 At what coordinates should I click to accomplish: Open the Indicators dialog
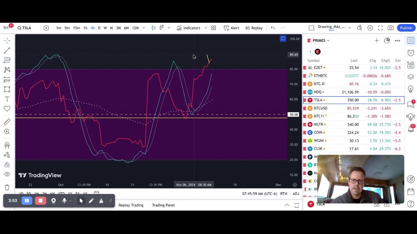coord(189,28)
